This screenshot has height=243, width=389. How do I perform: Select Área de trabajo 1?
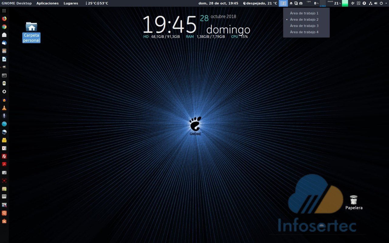[x=304, y=13]
